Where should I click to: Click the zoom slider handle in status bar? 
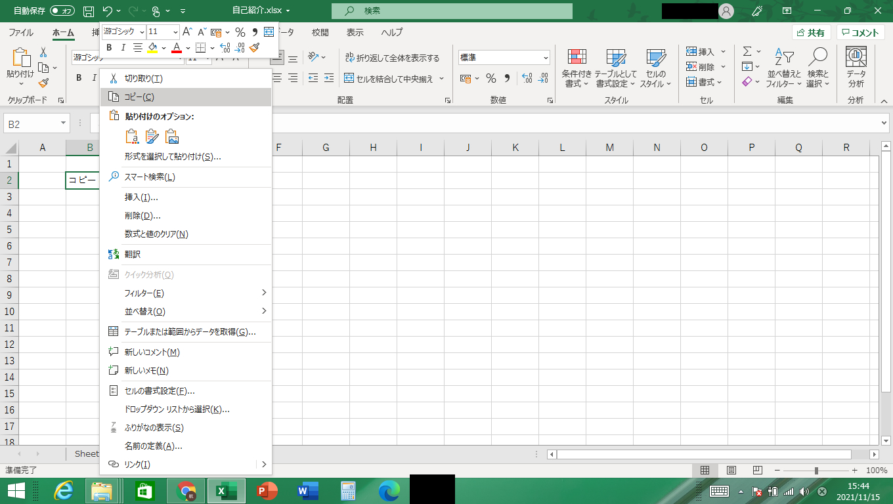(x=816, y=470)
